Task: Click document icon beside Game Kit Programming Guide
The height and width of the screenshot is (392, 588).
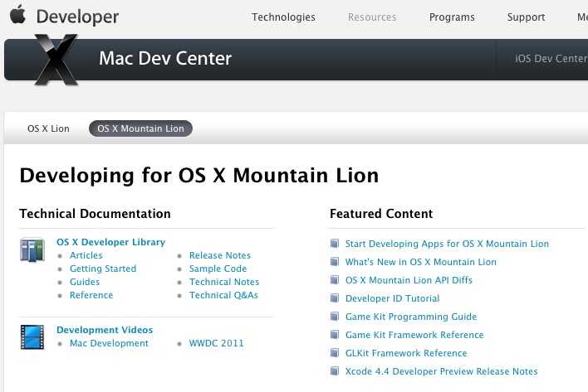Action: coord(335,317)
